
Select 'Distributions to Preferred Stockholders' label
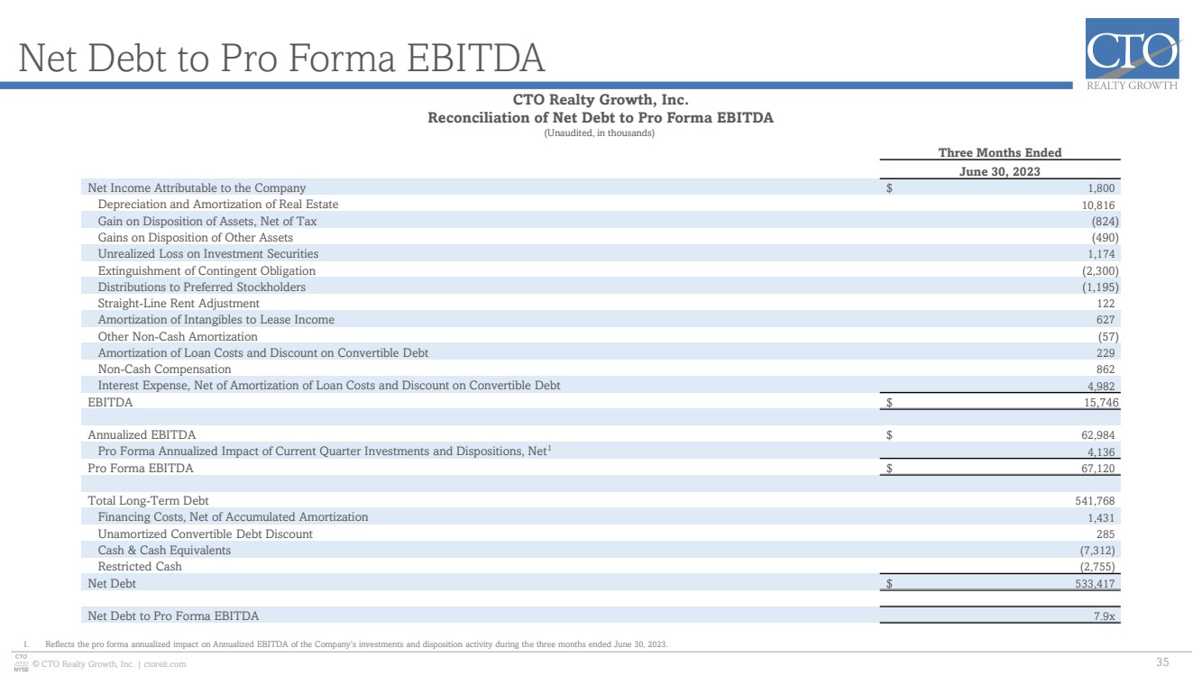202,287
